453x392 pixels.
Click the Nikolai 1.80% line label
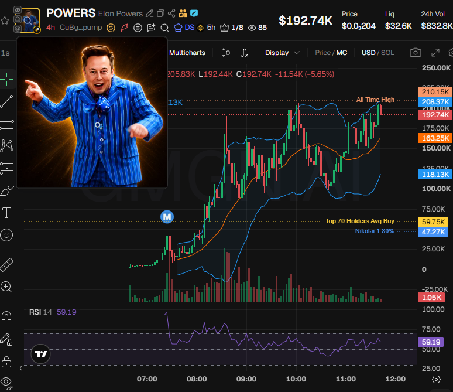[375, 231]
